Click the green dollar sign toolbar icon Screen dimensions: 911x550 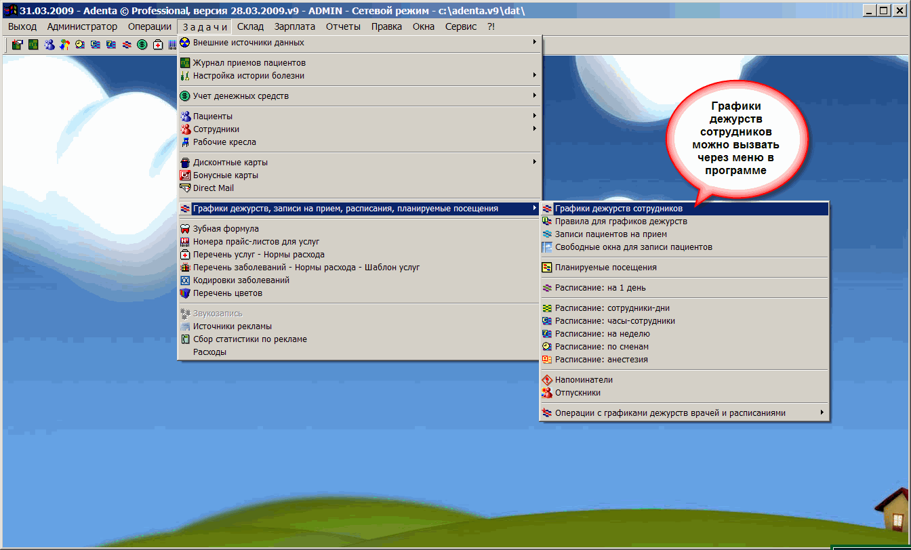click(x=142, y=45)
